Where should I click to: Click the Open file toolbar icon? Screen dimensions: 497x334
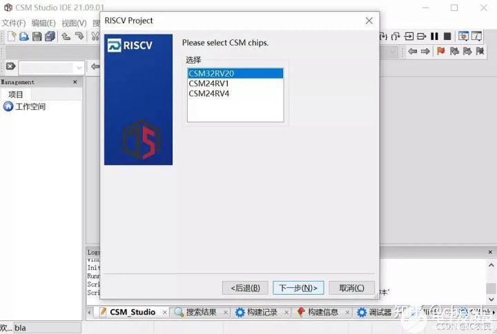[x=24, y=37]
